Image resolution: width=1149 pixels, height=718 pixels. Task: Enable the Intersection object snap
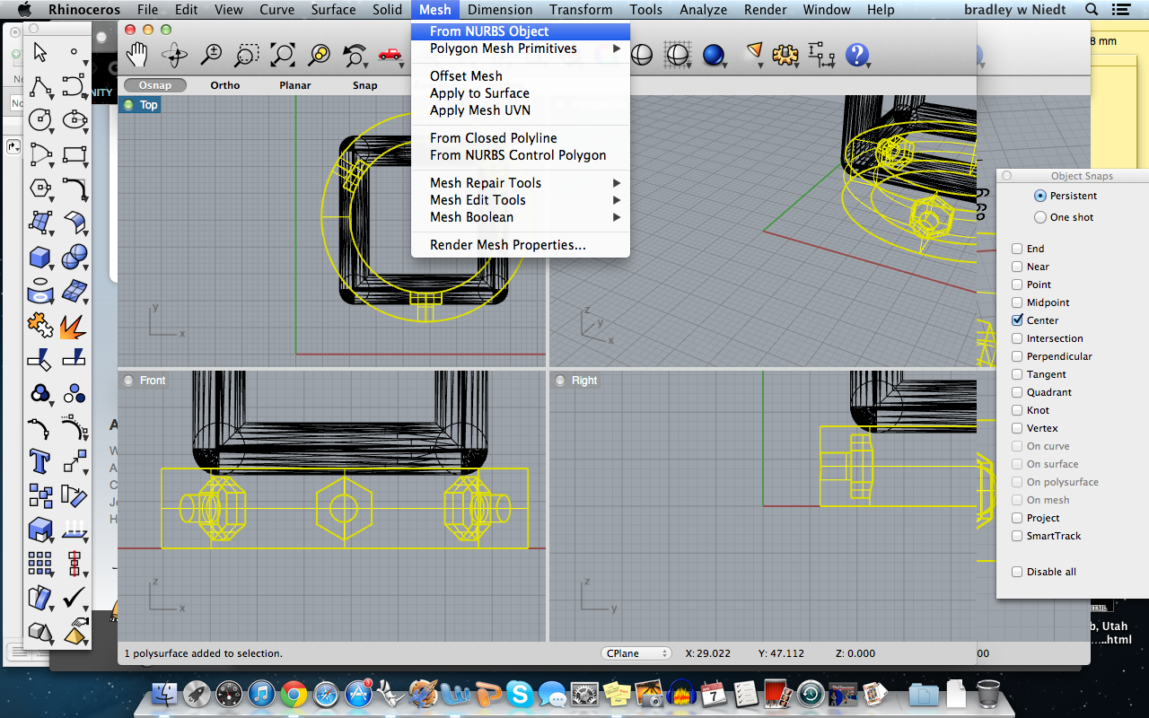(x=1017, y=338)
